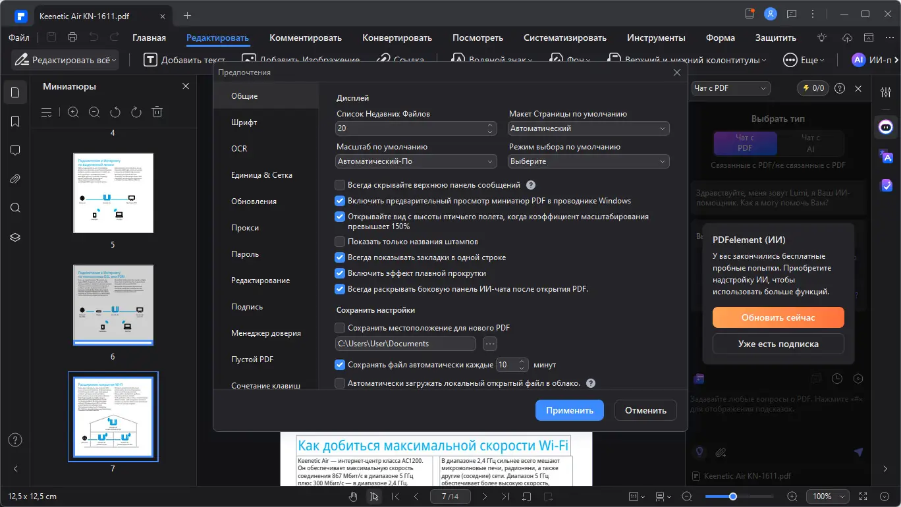Open the Bookmarks panel in left sidebar

tap(15, 121)
